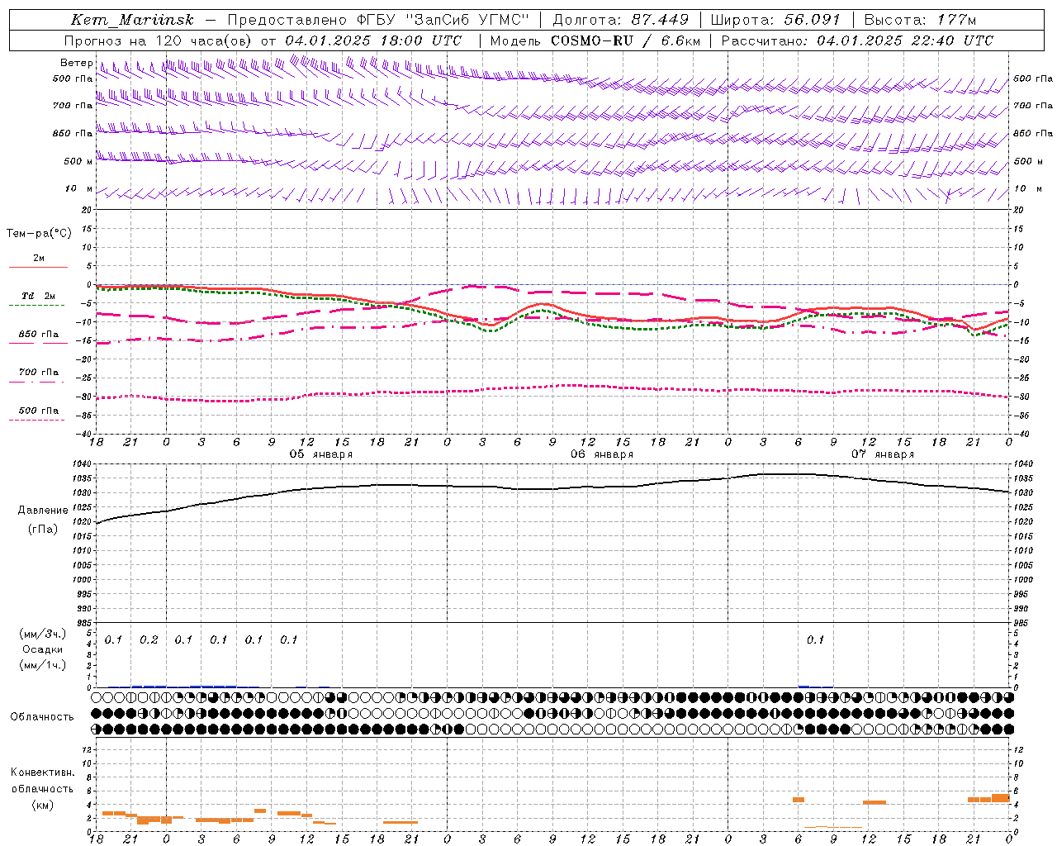Click the left 500 м wind level label

(78, 161)
